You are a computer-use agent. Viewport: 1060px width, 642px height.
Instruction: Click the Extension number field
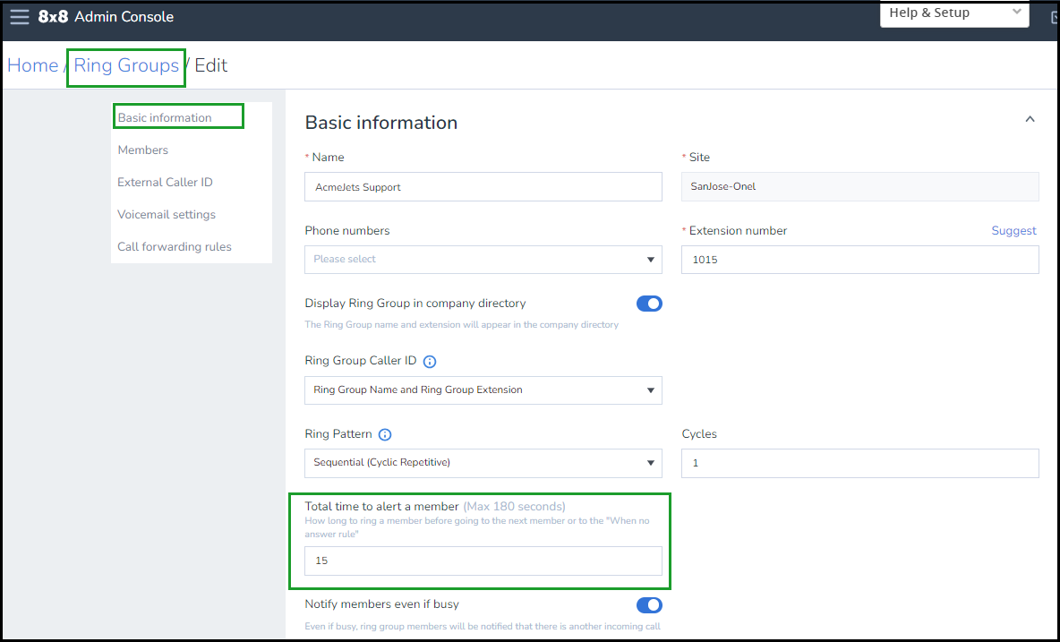point(859,260)
